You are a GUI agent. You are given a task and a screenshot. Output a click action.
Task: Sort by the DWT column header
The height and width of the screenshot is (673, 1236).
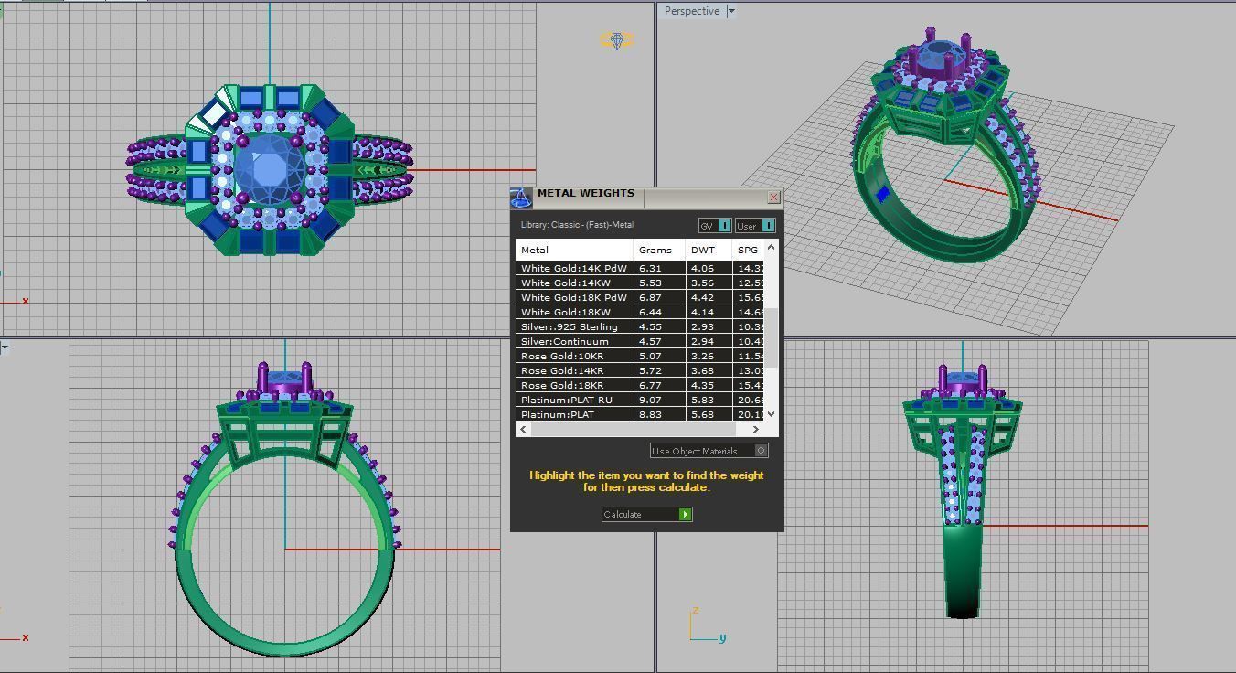tap(709, 250)
